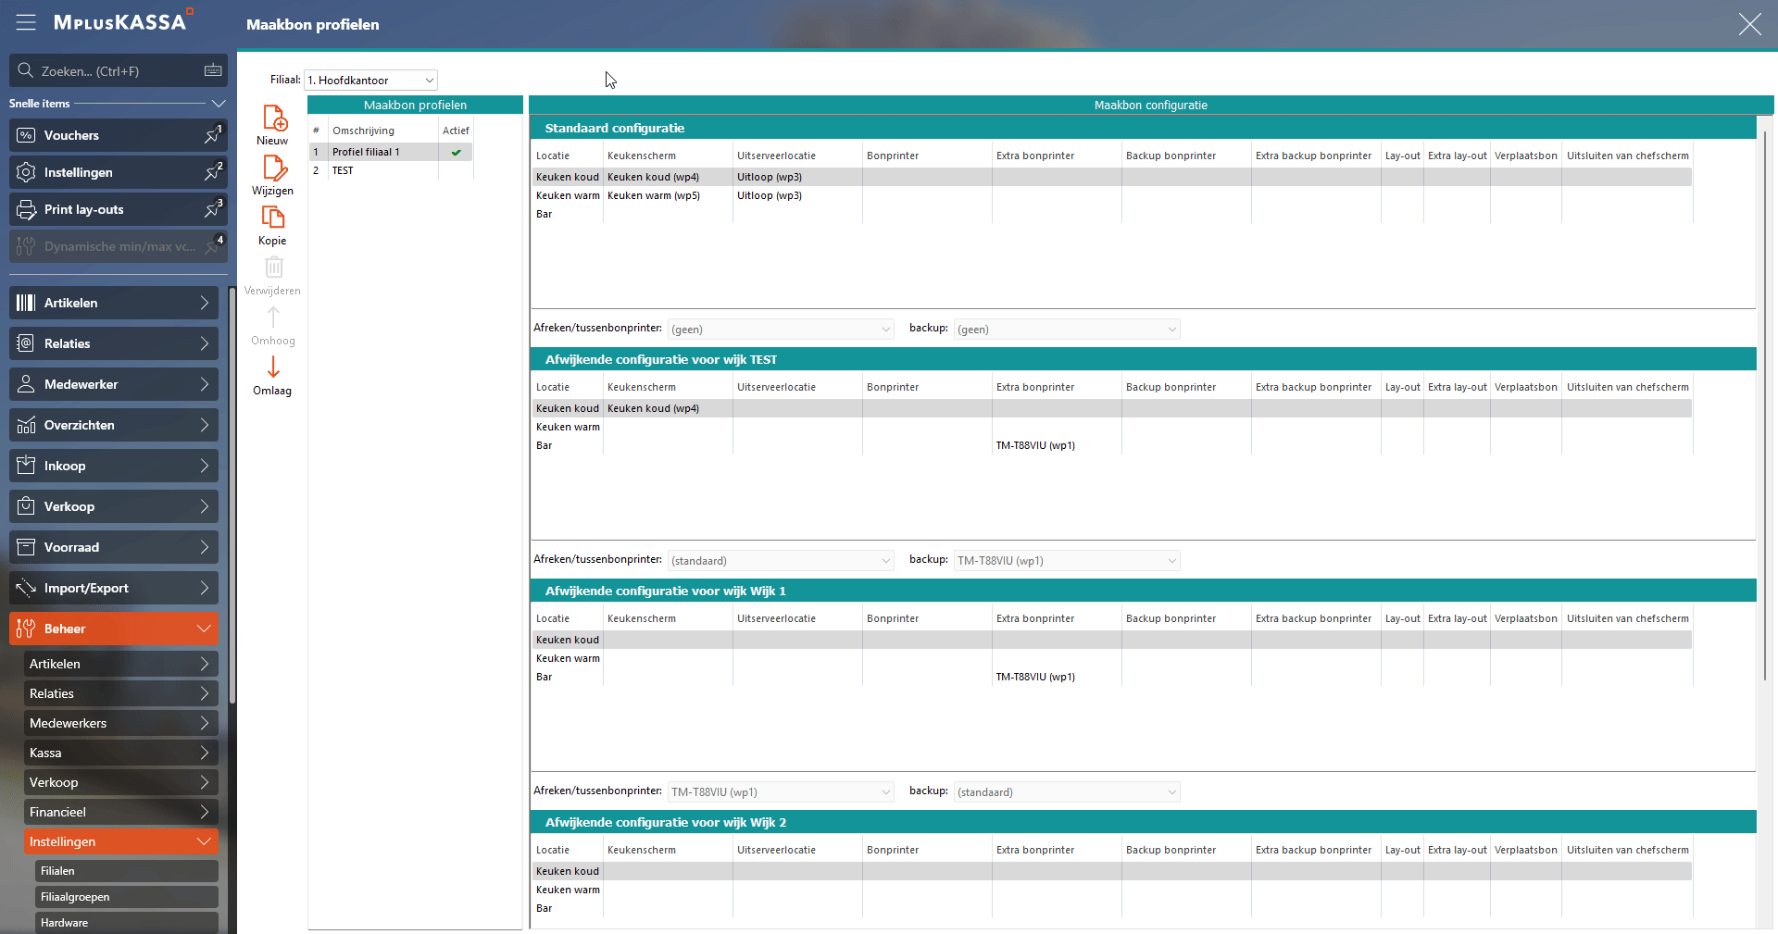Open the Filiaal Hoofdkantoor dropdown

pos(371,81)
